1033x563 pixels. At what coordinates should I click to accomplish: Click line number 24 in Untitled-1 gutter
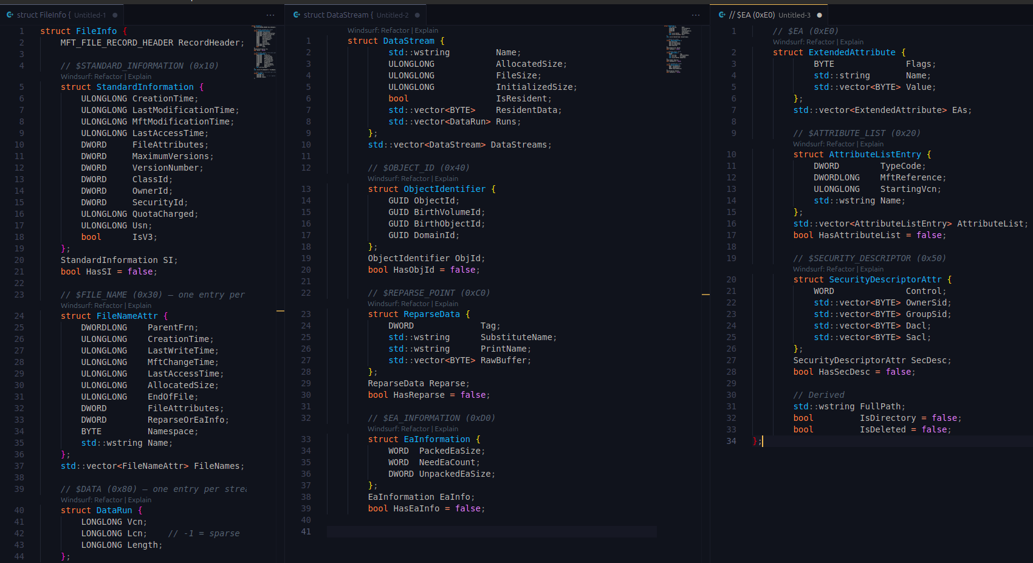point(19,316)
